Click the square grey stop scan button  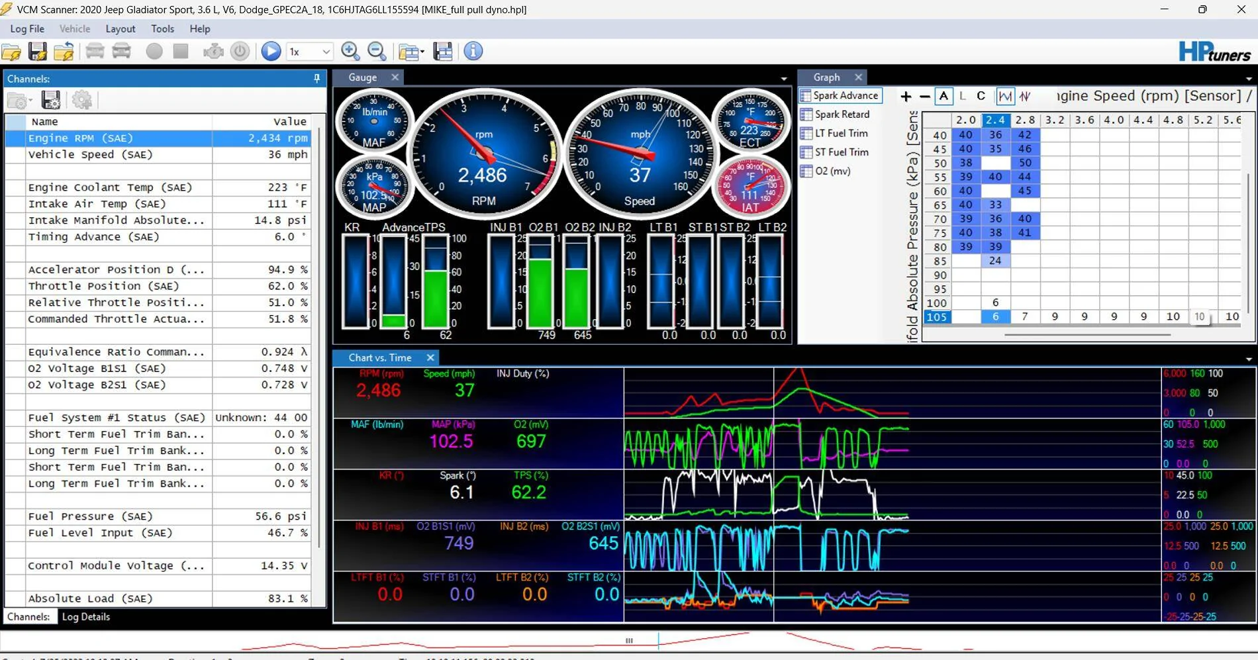coord(181,51)
